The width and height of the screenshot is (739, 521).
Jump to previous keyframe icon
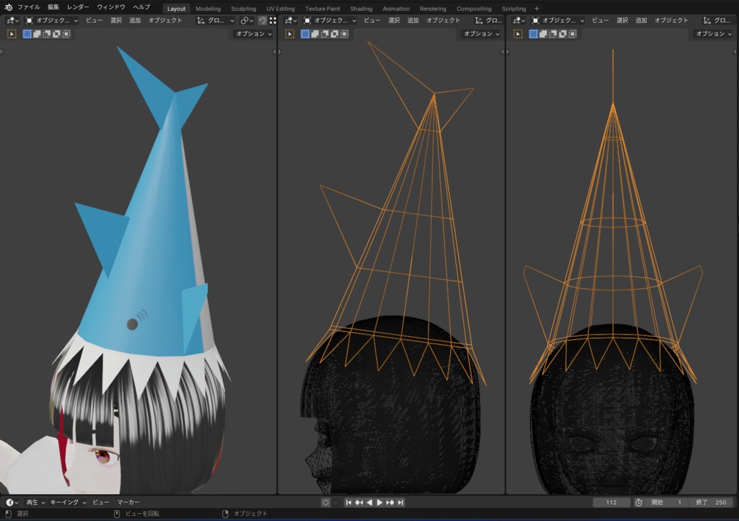(359, 503)
